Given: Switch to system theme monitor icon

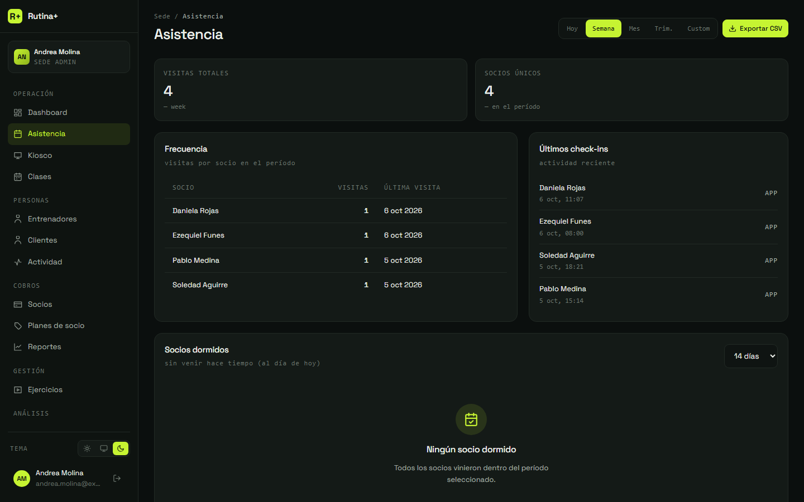Looking at the screenshot, I should pyautogui.click(x=104, y=448).
